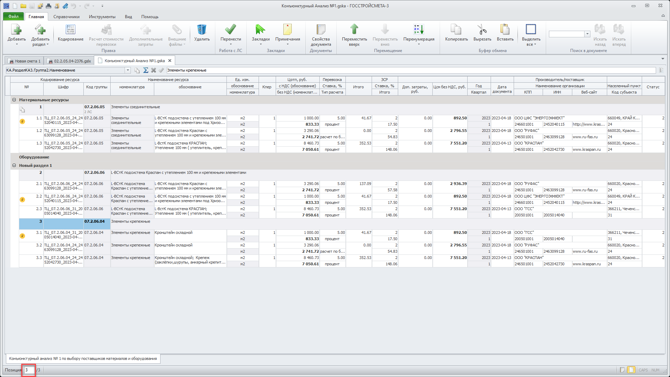Image resolution: width=670 pixels, height=377 pixels.
Task: Click the coin status icon on row 2.2
Action: [x=22, y=200]
